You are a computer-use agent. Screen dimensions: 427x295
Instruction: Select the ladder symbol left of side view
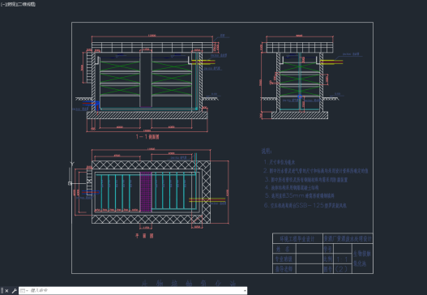[89, 66]
